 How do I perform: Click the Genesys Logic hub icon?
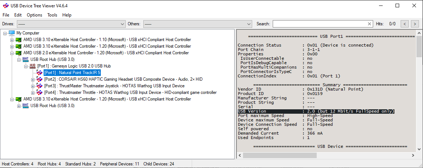(33, 66)
